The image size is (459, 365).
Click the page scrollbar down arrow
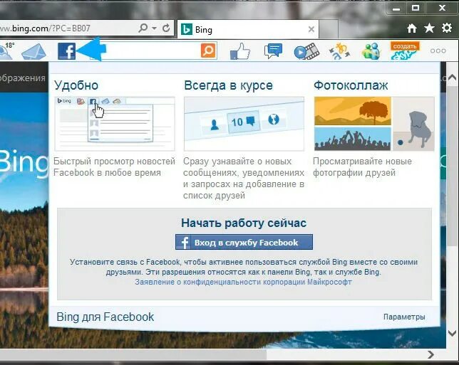(x=453, y=333)
